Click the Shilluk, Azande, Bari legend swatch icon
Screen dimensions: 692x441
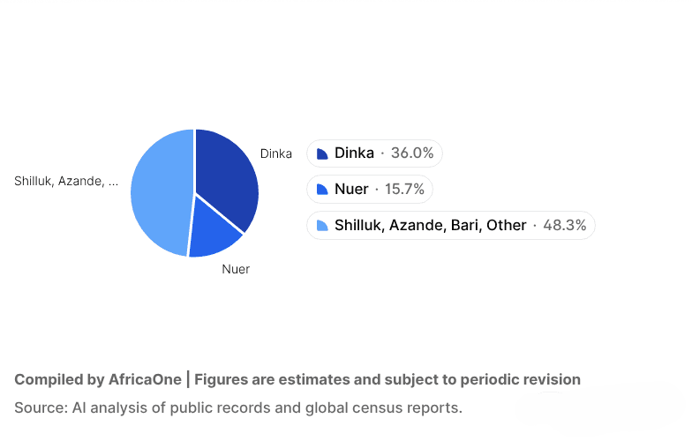(322, 226)
